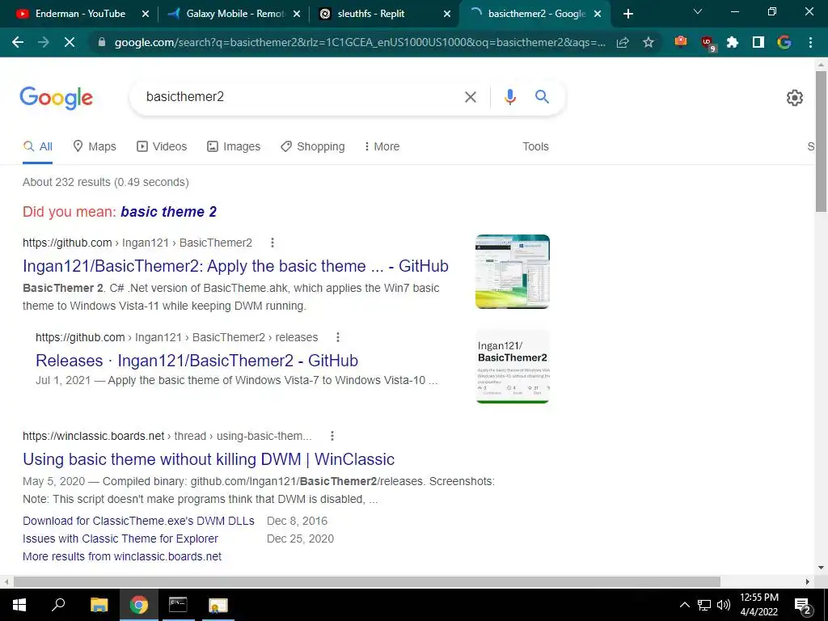Click the Windows screenshot thumbnail of first result
The image size is (828, 621).
[512, 272]
